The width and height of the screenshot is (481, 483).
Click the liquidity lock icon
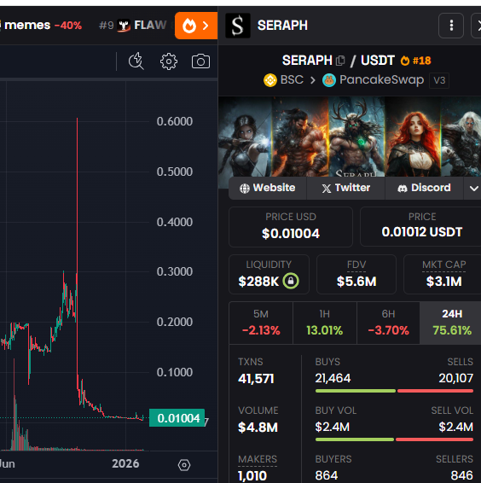point(291,281)
